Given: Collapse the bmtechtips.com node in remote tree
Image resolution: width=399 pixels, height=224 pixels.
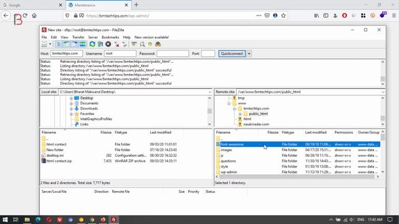Looking at the screenshot, I should [x=234, y=109].
